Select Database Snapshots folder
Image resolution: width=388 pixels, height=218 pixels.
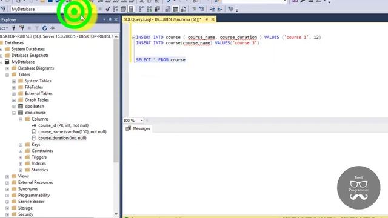pos(30,56)
